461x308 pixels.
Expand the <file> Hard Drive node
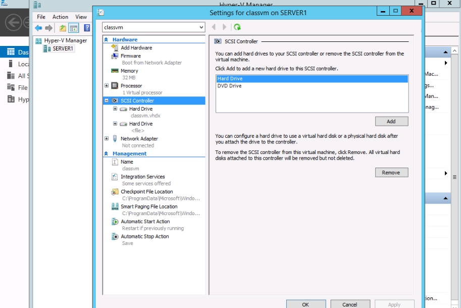pyautogui.click(x=115, y=124)
